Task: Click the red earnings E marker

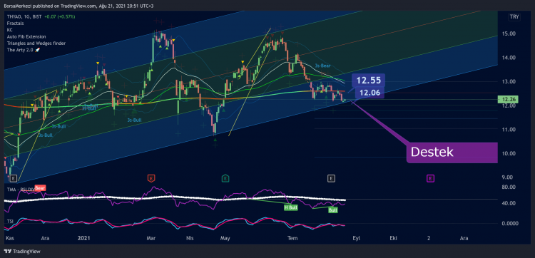Action: tap(151, 178)
